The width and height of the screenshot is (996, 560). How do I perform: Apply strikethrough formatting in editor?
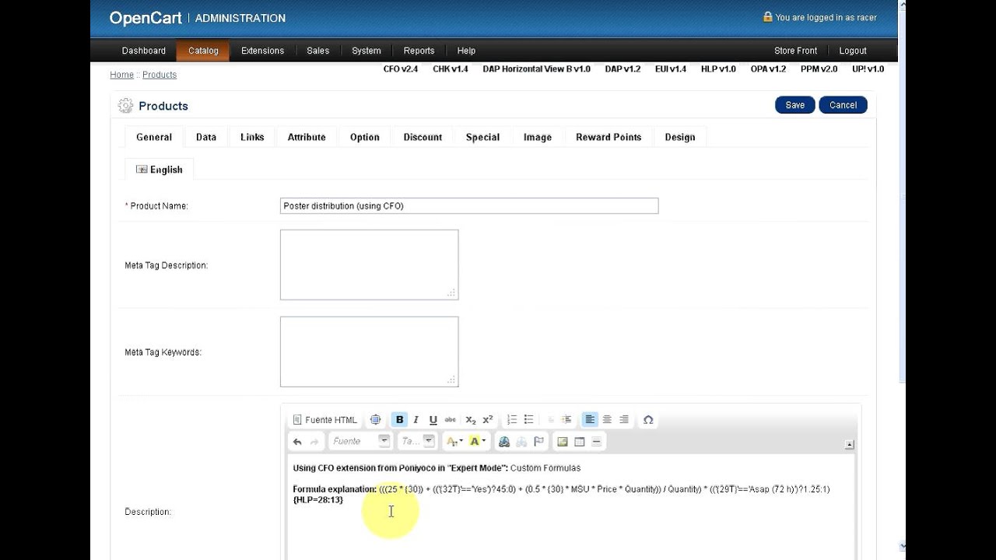pyautogui.click(x=450, y=420)
